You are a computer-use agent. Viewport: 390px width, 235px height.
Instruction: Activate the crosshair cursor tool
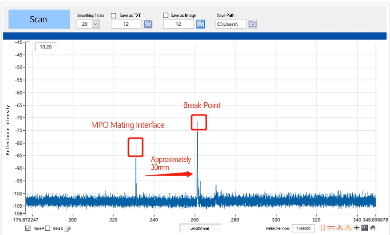pyautogui.click(x=357, y=228)
